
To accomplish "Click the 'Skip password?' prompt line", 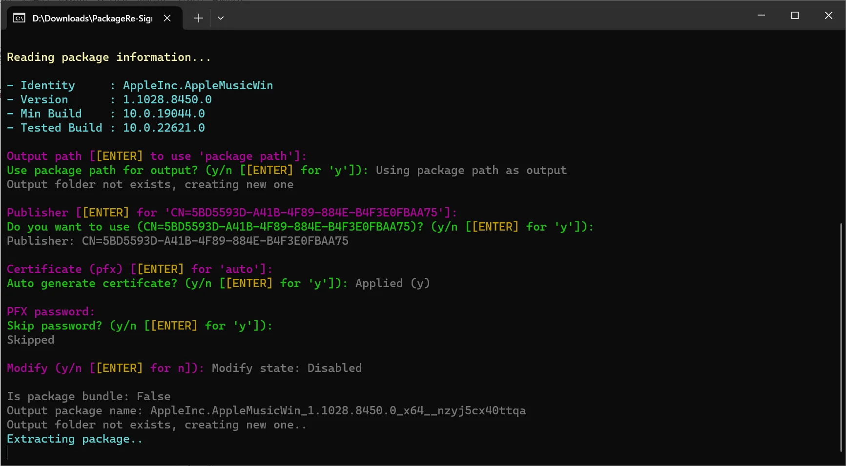I will click(x=140, y=326).
